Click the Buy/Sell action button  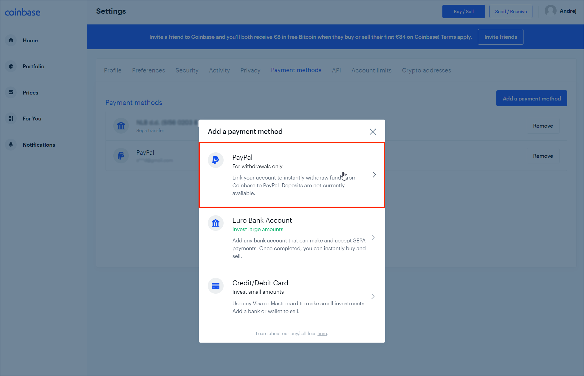click(x=463, y=12)
